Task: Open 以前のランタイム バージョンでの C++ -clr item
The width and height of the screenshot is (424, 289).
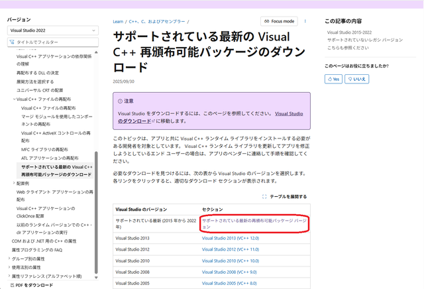Action: point(54,229)
